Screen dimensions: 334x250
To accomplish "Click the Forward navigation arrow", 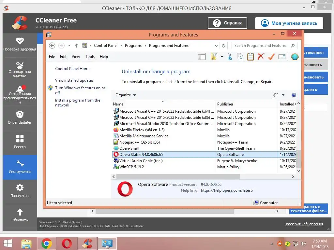I will click(61, 46).
